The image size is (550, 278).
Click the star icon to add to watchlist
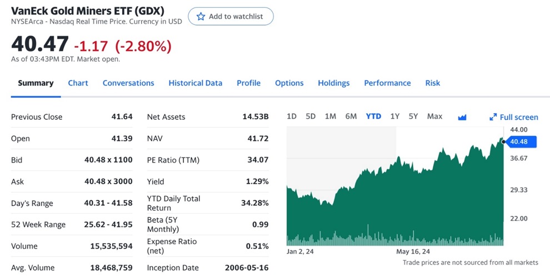[x=201, y=17]
